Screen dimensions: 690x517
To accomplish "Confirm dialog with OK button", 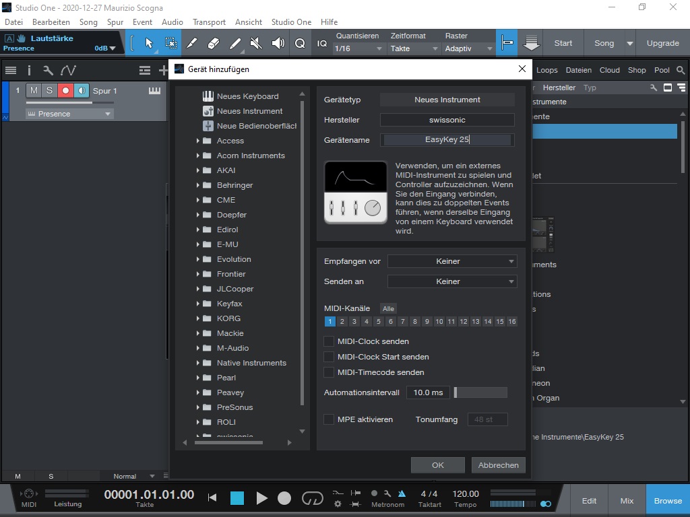I will click(438, 465).
